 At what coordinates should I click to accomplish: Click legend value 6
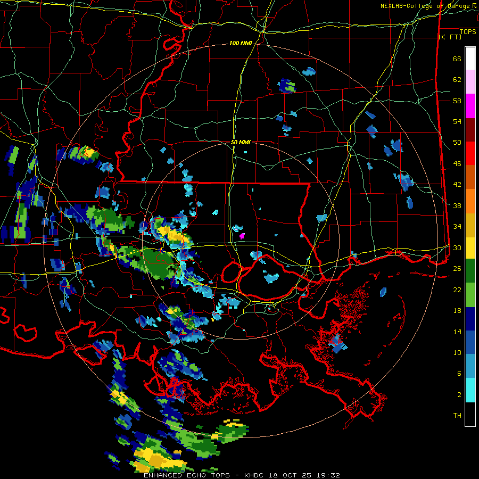[x=459, y=373]
